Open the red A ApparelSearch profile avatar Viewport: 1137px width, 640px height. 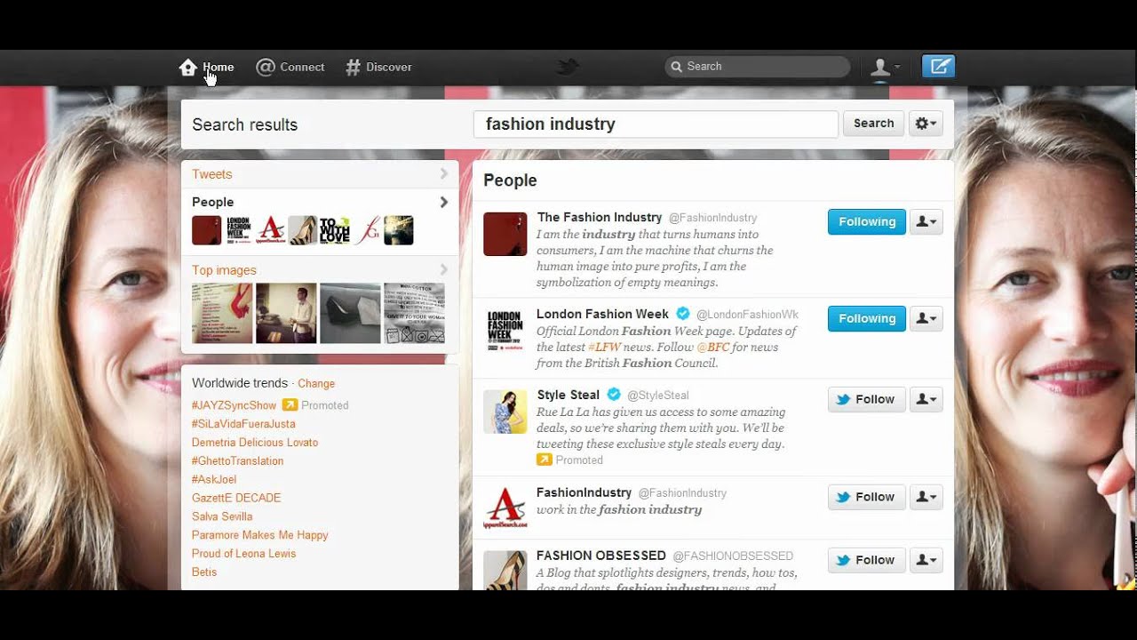(x=505, y=509)
